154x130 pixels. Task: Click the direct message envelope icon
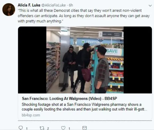coord(84,128)
